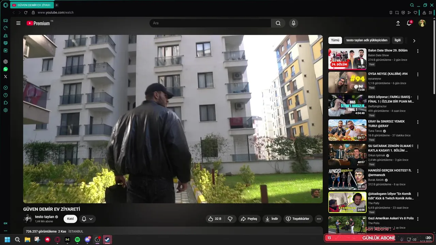Open Balon Date Show 29. Bölüm thumbnail
436x245 pixels.
347,59
